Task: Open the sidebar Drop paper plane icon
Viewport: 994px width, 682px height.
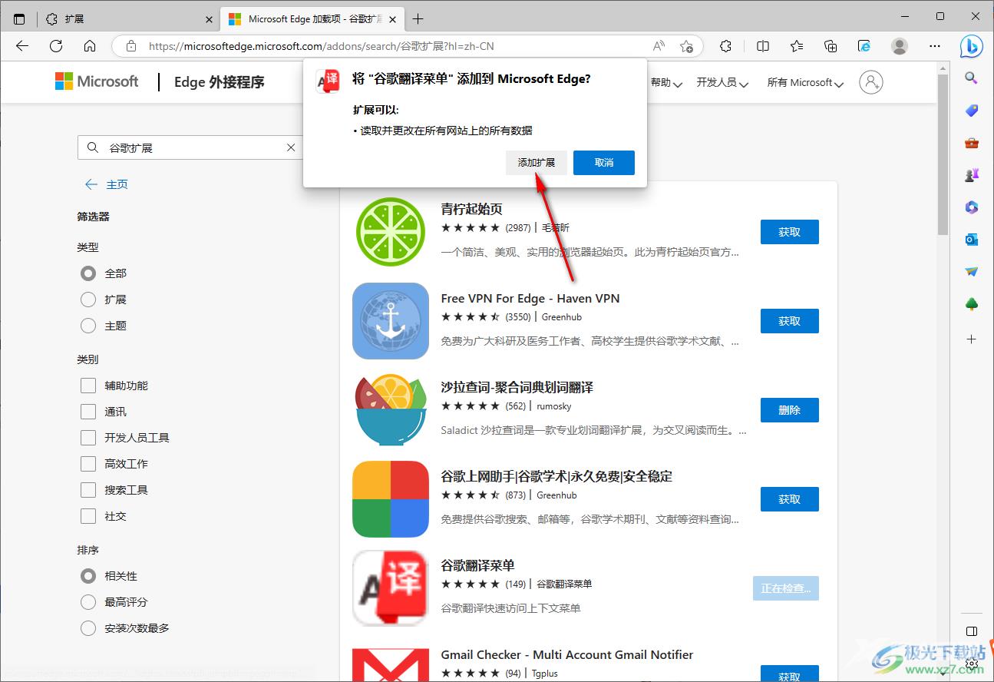Action: pyautogui.click(x=971, y=272)
